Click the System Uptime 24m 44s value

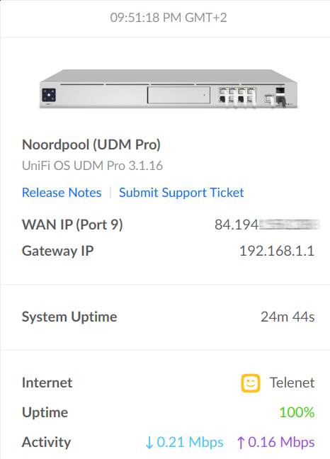(288, 317)
